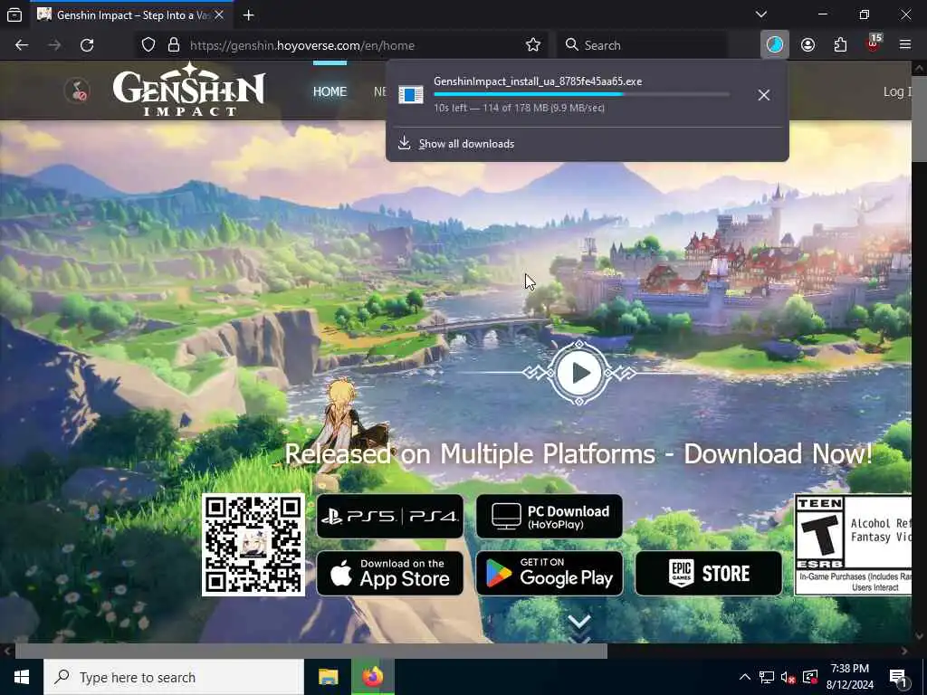
Task: Show hidden system tray icons chevron
Action: coord(745,677)
